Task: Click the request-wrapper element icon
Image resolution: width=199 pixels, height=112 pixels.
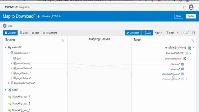Action: point(12,53)
